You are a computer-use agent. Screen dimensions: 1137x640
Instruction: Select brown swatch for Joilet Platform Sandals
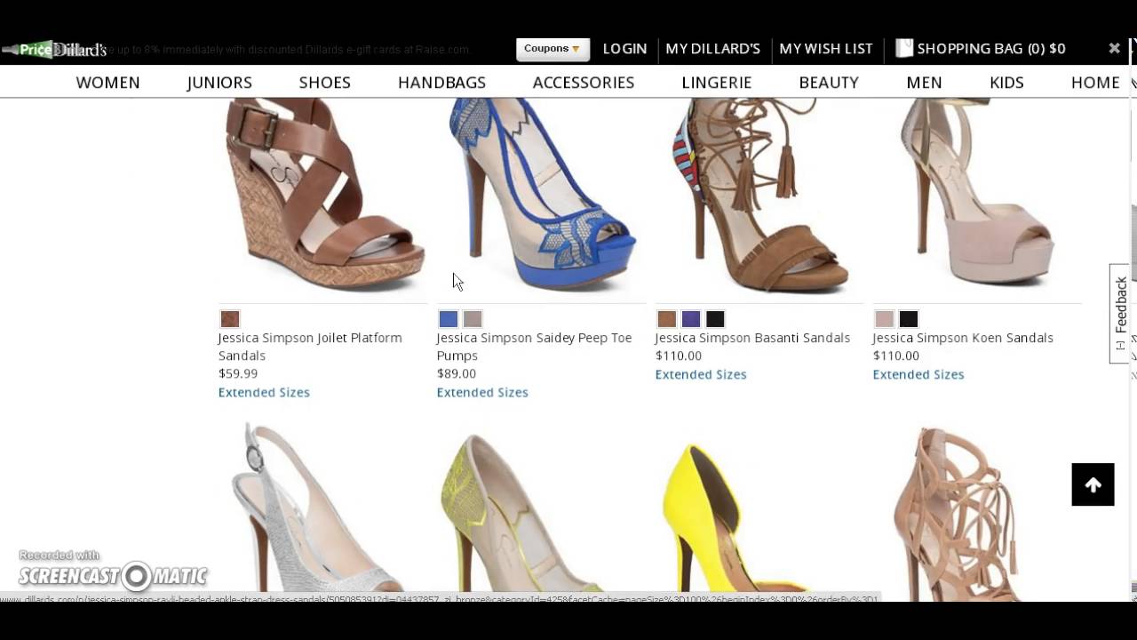tap(230, 319)
